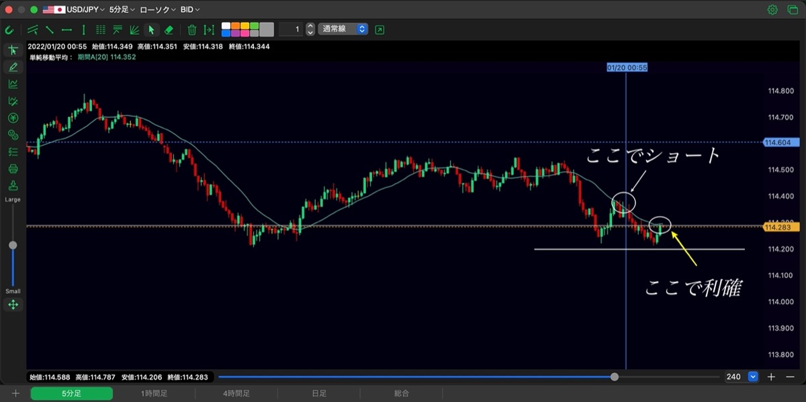
Task: Click the plus button to add a tab
Action: tap(15, 393)
